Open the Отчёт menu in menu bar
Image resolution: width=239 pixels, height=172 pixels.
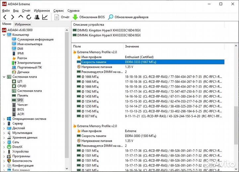26,11
